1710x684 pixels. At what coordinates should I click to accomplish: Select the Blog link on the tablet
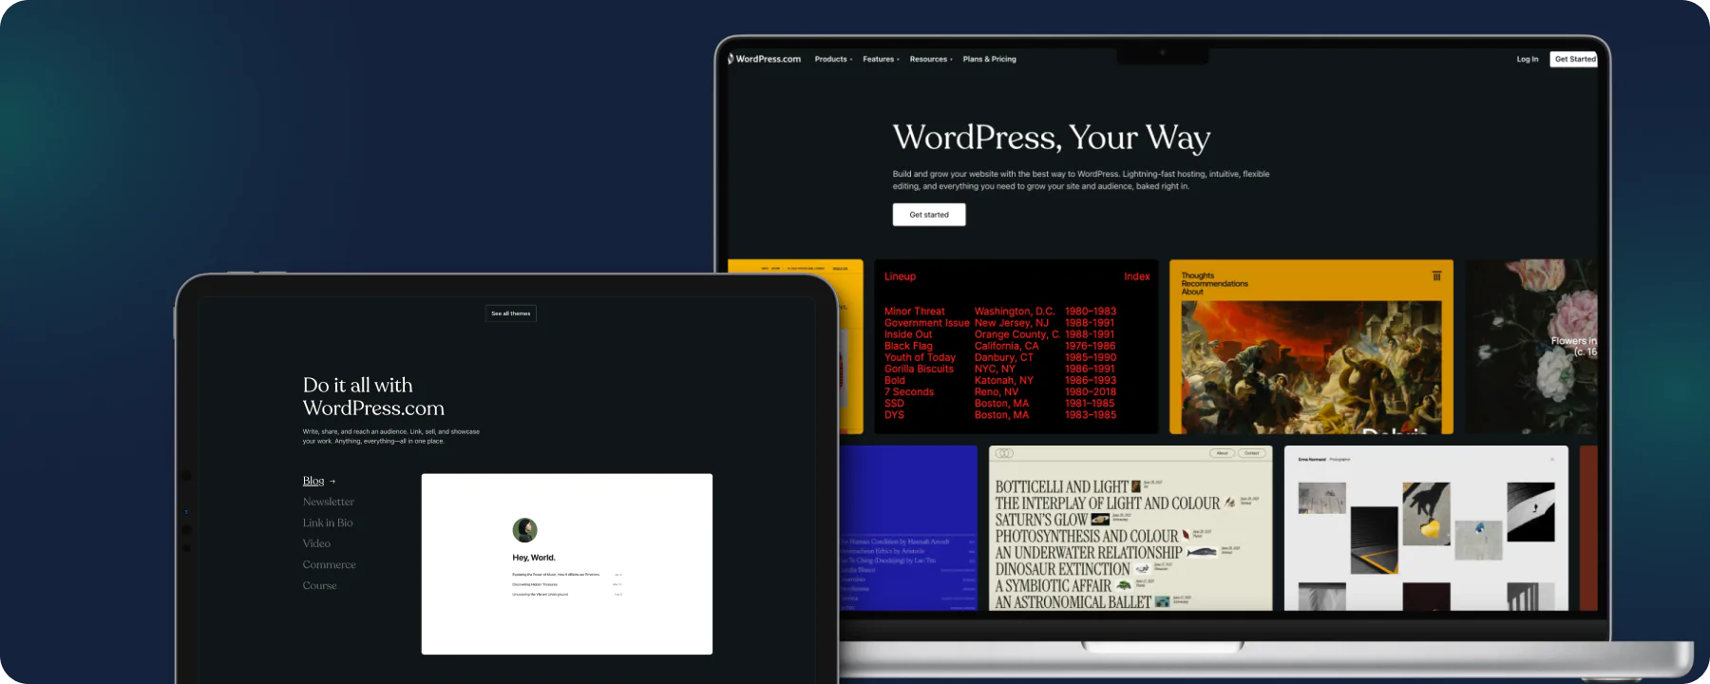(313, 481)
